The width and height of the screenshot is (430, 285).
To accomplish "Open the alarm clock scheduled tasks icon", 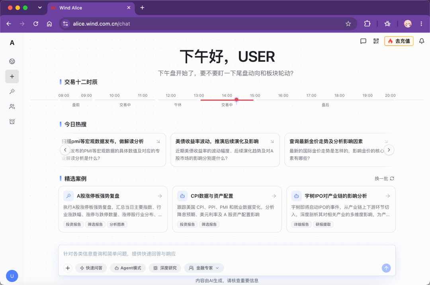I will click(x=12, y=122).
